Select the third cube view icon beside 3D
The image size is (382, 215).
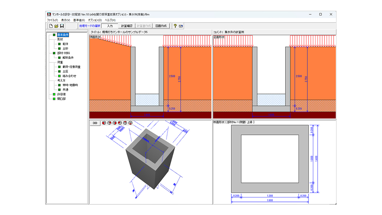tap(115, 123)
